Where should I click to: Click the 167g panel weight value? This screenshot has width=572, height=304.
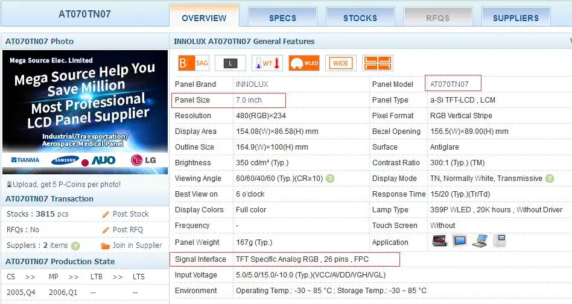[254, 242]
